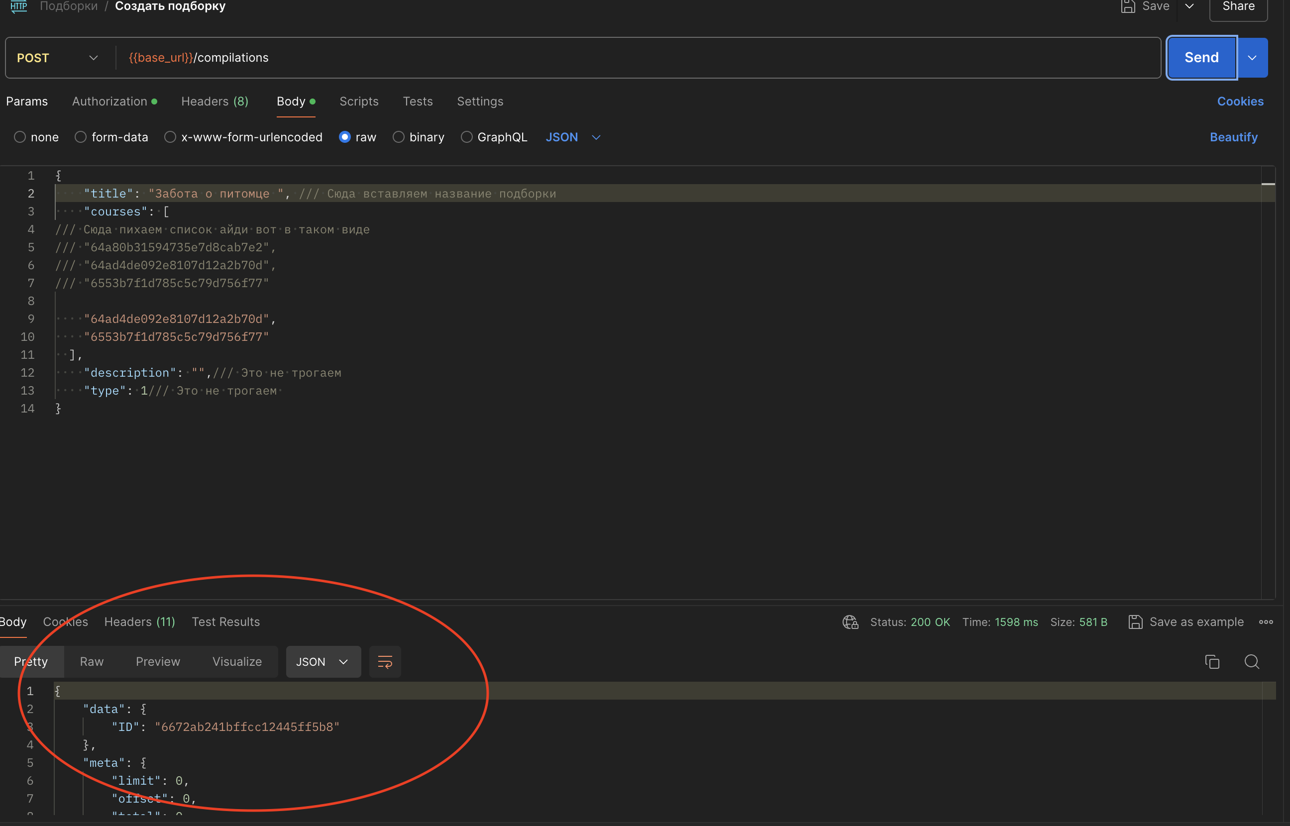Expand the Send button arrow dropdown

coord(1252,57)
